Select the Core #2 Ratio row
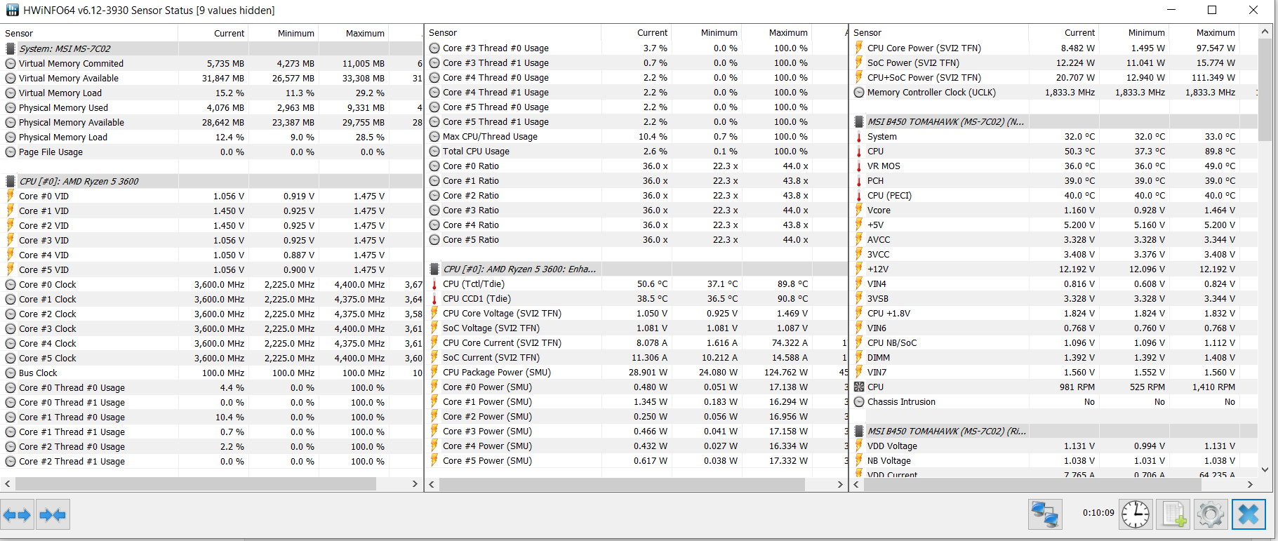1278x541 pixels. [637, 196]
